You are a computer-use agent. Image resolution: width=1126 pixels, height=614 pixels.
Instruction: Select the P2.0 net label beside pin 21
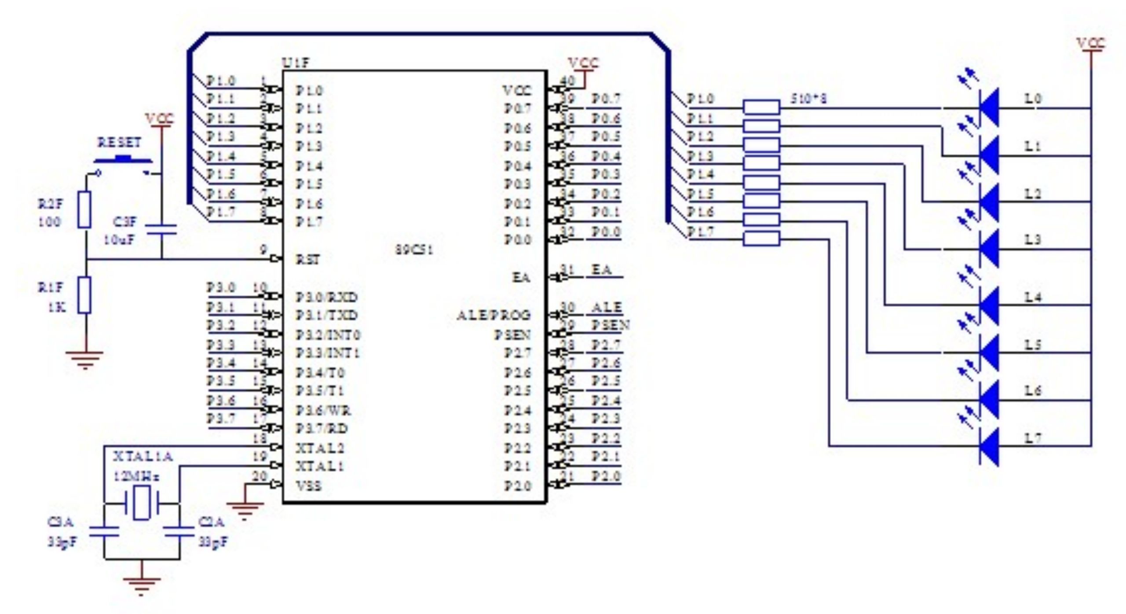coord(606,476)
